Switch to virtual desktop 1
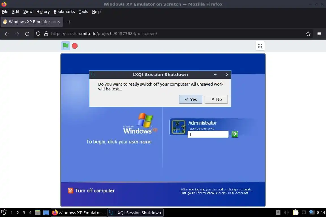Screen dimensions: 326x217 [11, 213]
